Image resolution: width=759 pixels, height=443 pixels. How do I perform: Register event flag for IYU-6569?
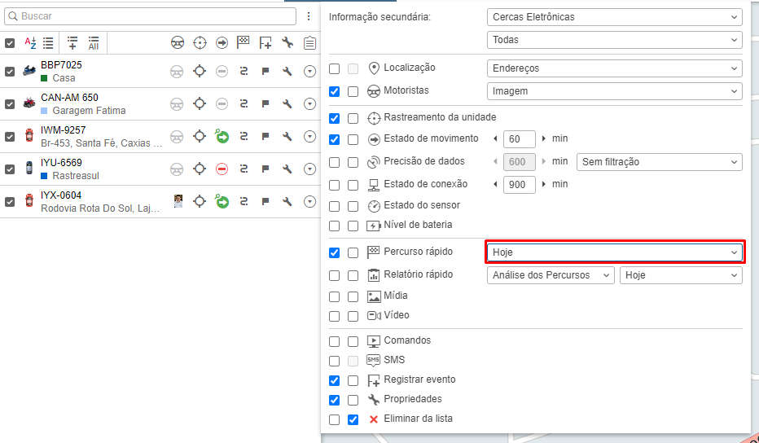(x=265, y=169)
